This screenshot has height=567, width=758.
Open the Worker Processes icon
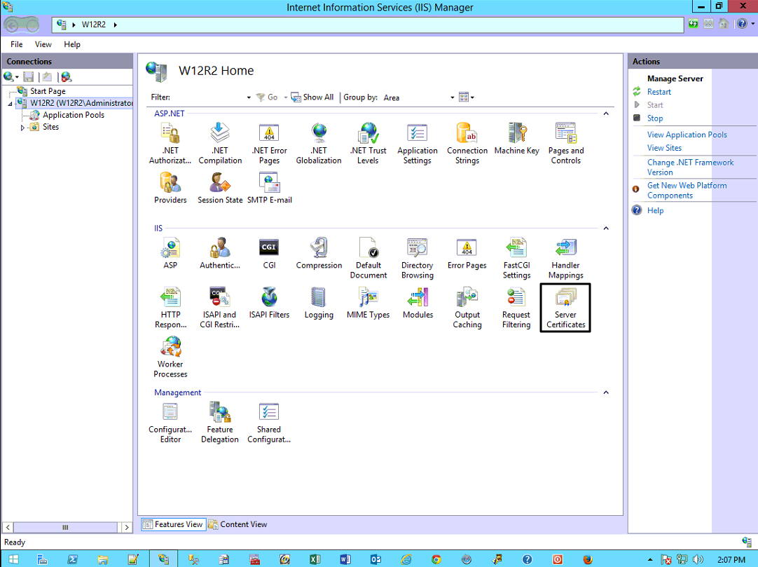click(170, 357)
